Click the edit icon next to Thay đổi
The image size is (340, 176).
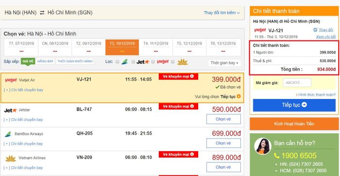click(x=316, y=30)
